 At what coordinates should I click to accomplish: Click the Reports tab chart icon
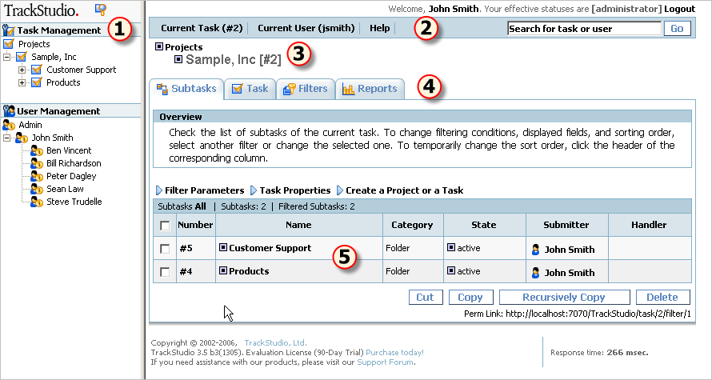pyautogui.click(x=348, y=89)
